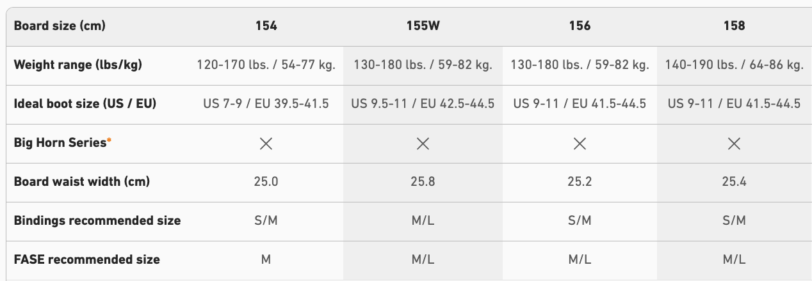Click the Bindings recommended size row label
The width and height of the screenshot is (812, 281).
coord(97,221)
